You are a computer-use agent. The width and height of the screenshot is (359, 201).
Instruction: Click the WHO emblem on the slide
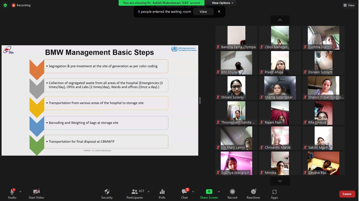pyautogui.click(x=174, y=49)
